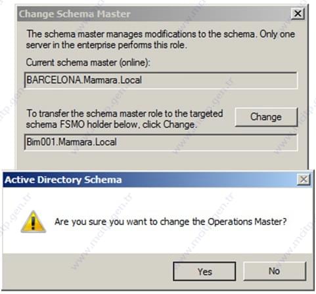Click the Active Directory Schema title bar
The height and width of the screenshot is (294, 316).
tap(149, 180)
